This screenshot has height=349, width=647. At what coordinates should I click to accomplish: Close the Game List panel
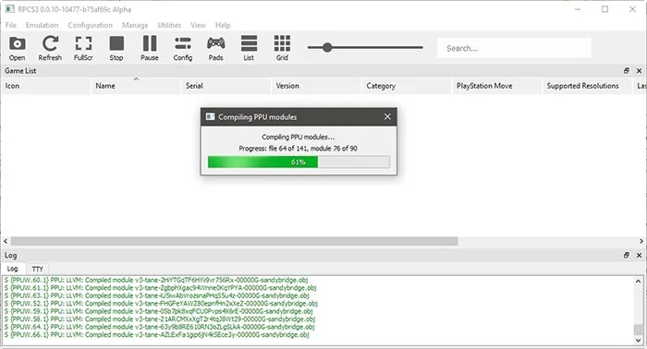coord(639,71)
